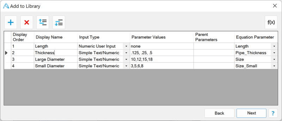Go Back to the previous step
282x121 pixels.
click(219, 113)
